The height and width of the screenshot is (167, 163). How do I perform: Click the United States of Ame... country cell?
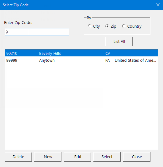pos(135,60)
